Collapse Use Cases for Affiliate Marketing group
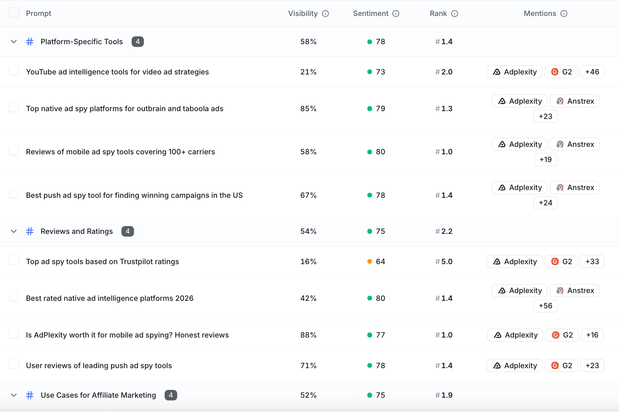This screenshot has width=619, height=412. (14, 395)
